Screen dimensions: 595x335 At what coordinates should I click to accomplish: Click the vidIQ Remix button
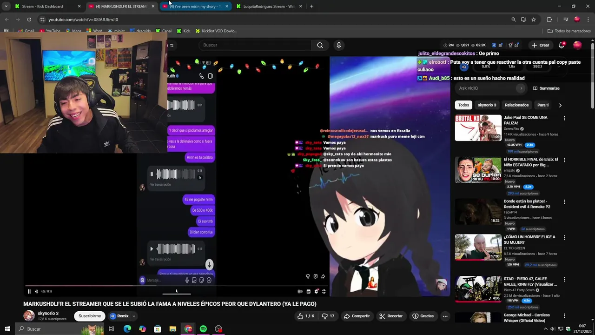click(119, 316)
